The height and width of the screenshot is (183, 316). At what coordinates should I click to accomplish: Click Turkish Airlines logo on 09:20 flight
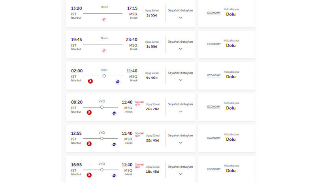point(89,112)
